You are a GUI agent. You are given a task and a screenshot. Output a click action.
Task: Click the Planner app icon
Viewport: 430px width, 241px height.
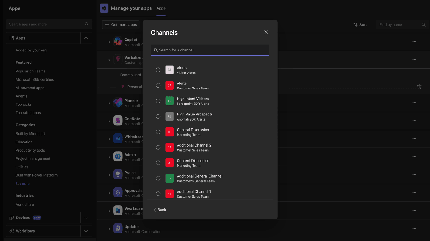pos(118,102)
